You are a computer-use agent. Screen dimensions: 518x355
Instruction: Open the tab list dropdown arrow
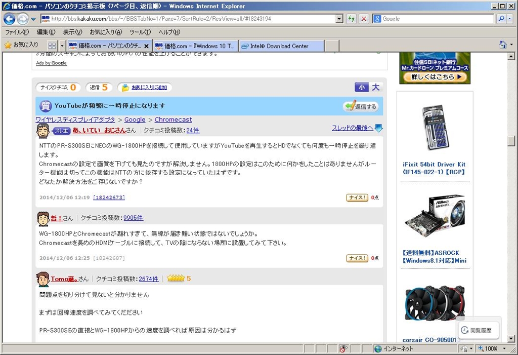62,46
